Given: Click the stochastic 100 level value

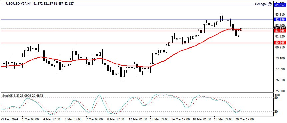Looking at the screenshot, I should point(277,95).
